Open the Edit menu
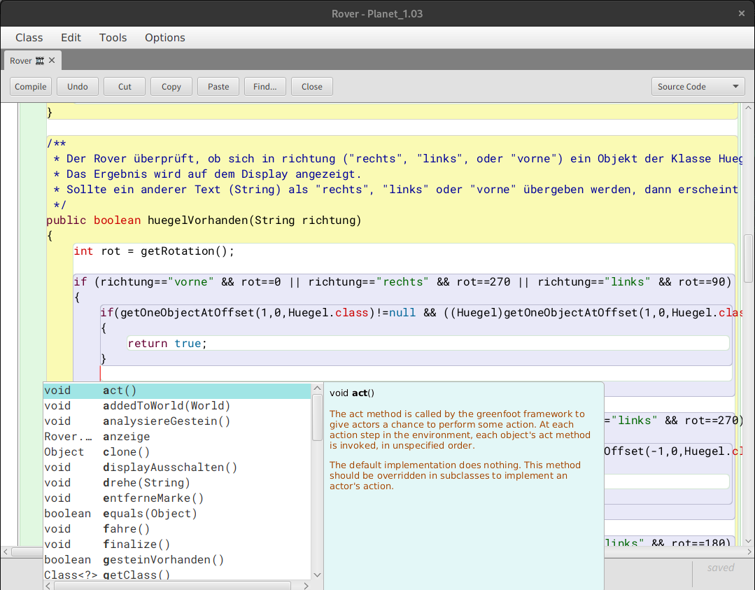 (x=71, y=38)
